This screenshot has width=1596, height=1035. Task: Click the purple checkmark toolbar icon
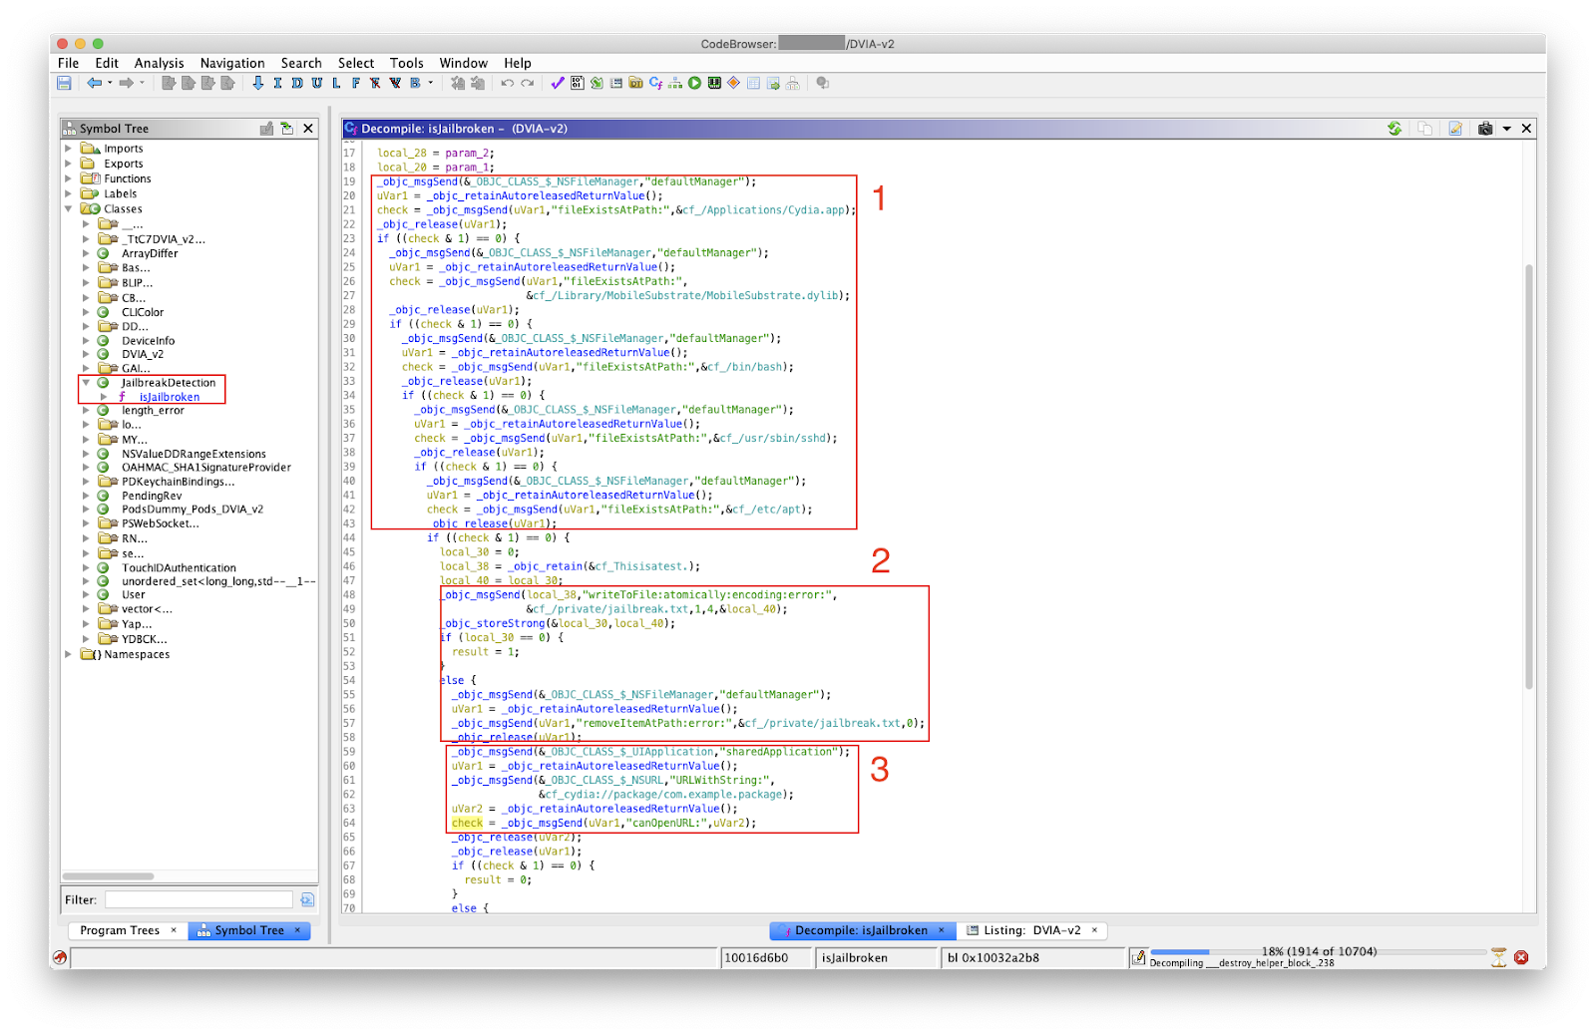(557, 83)
